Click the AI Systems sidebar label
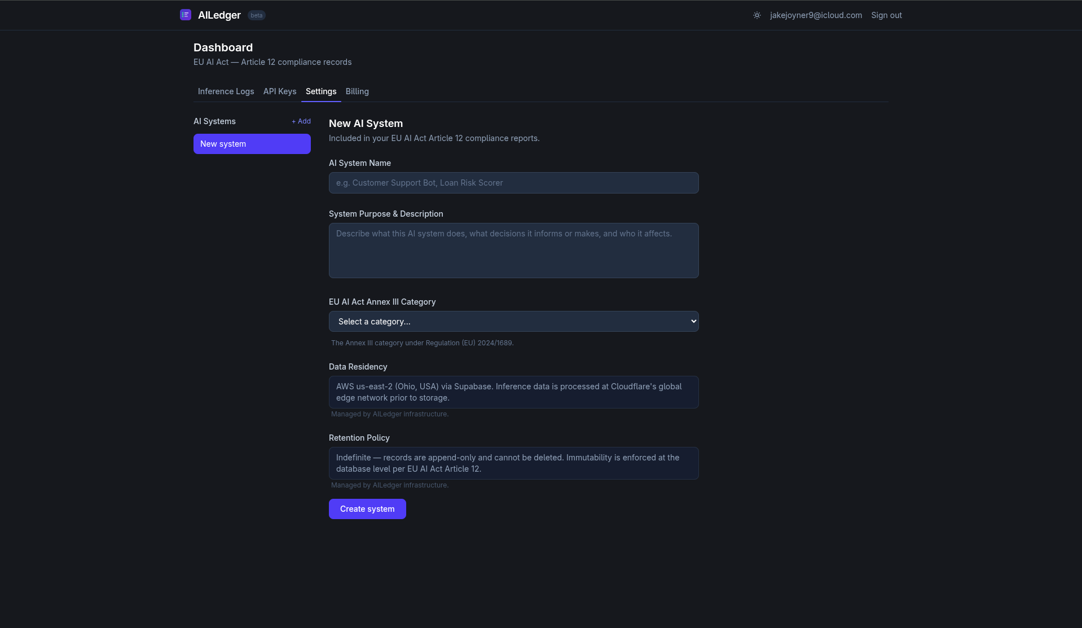Viewport: 1082px width, 628px height. coord(214,121)
